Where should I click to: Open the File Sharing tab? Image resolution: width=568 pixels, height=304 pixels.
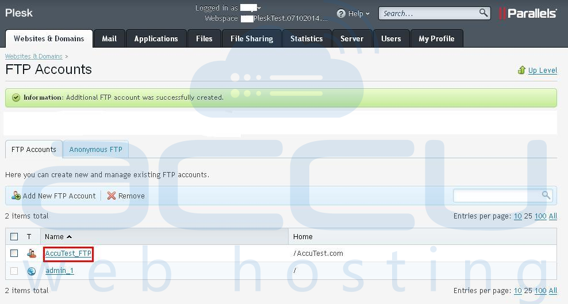click(x=252, y=38)
